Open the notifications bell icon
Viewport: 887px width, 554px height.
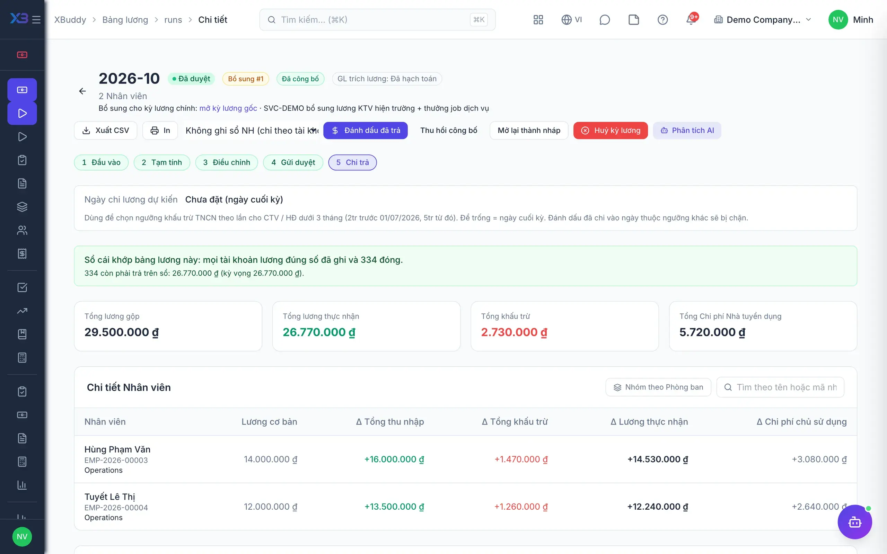691,19
